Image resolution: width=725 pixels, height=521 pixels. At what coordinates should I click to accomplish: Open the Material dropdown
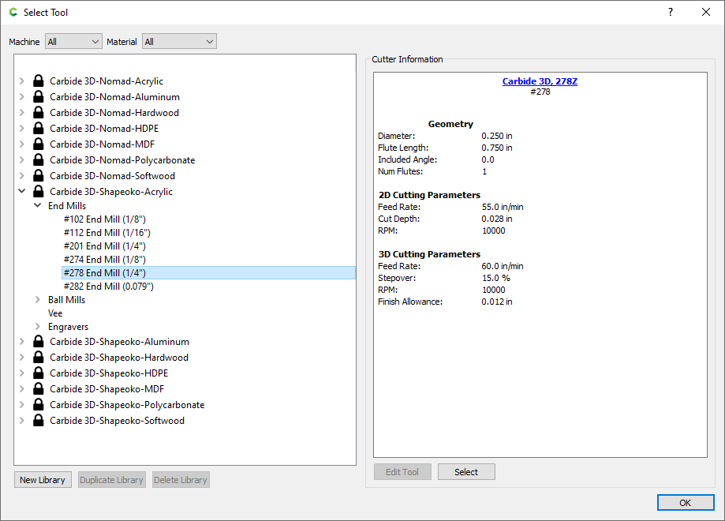179,42
